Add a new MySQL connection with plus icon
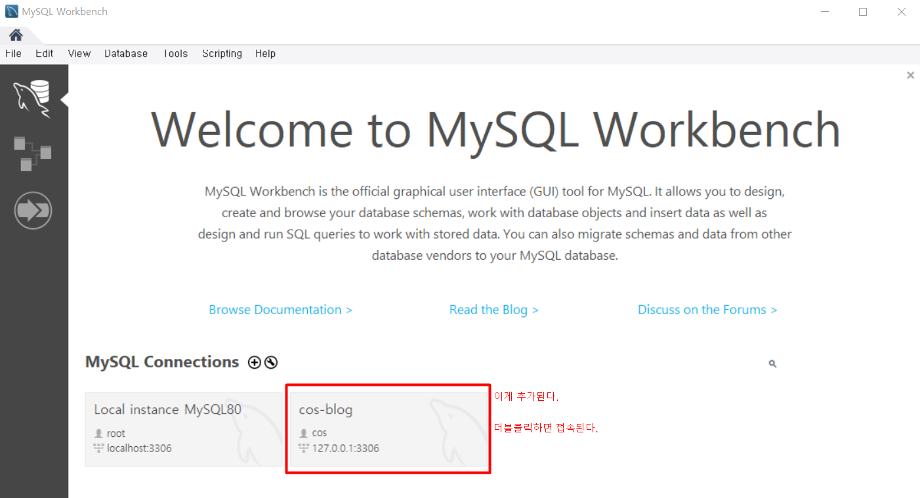 tap(255, 362)
